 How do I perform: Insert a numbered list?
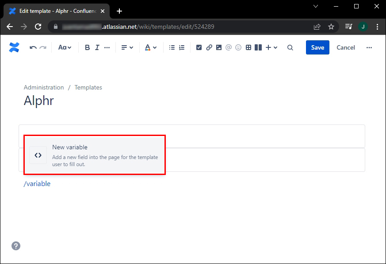click(x=182, y=47)
